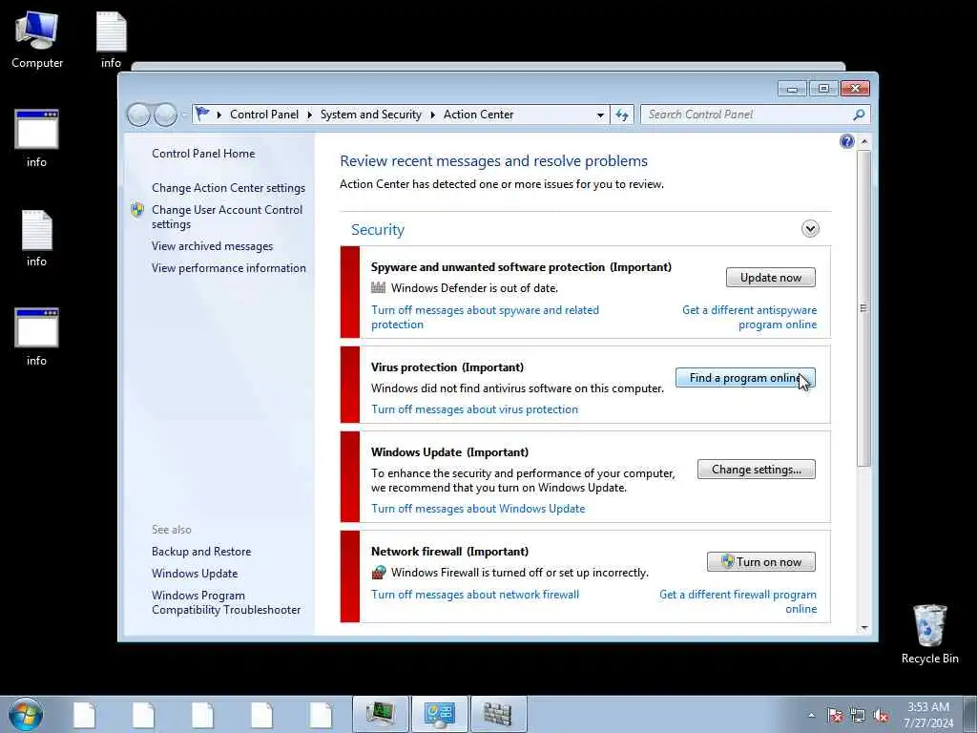The width and height of the screenshot is (977, 733).
Task: Click Change settings... button
Action: (x=756, y=470)
